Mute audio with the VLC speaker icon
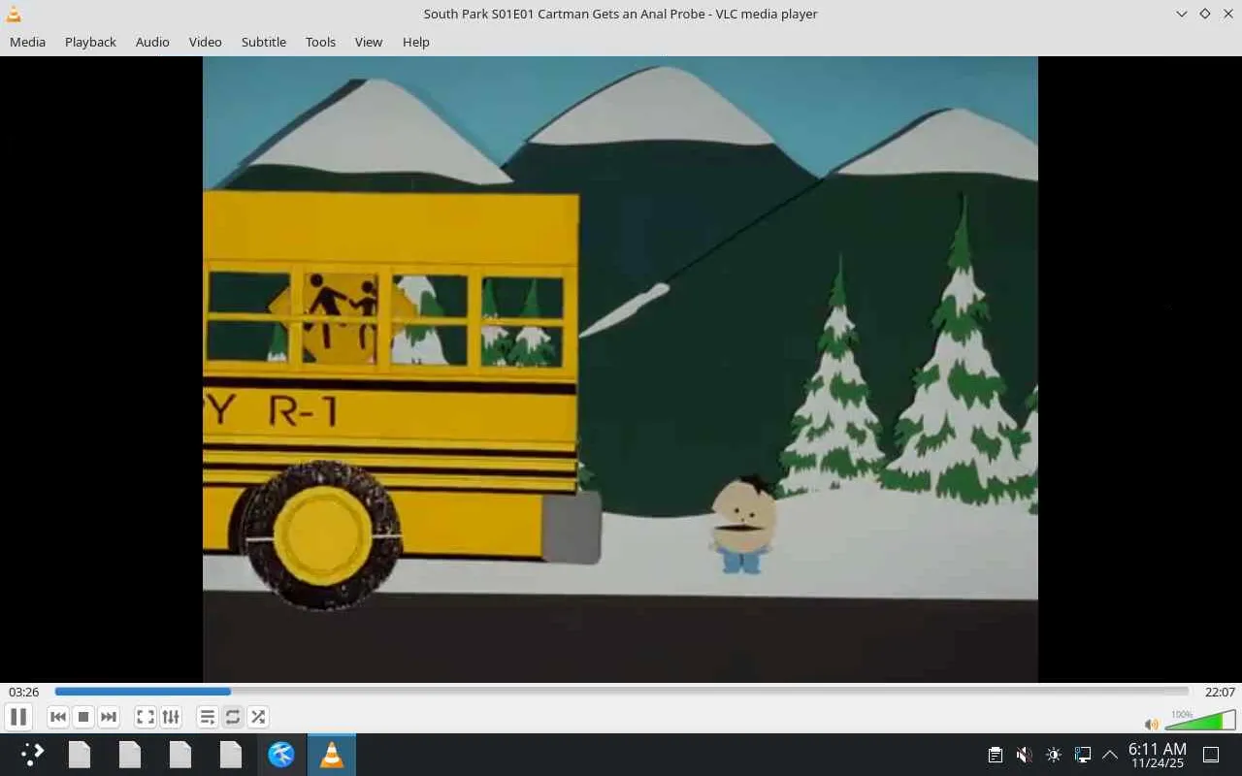 (x=1151, y=724)
